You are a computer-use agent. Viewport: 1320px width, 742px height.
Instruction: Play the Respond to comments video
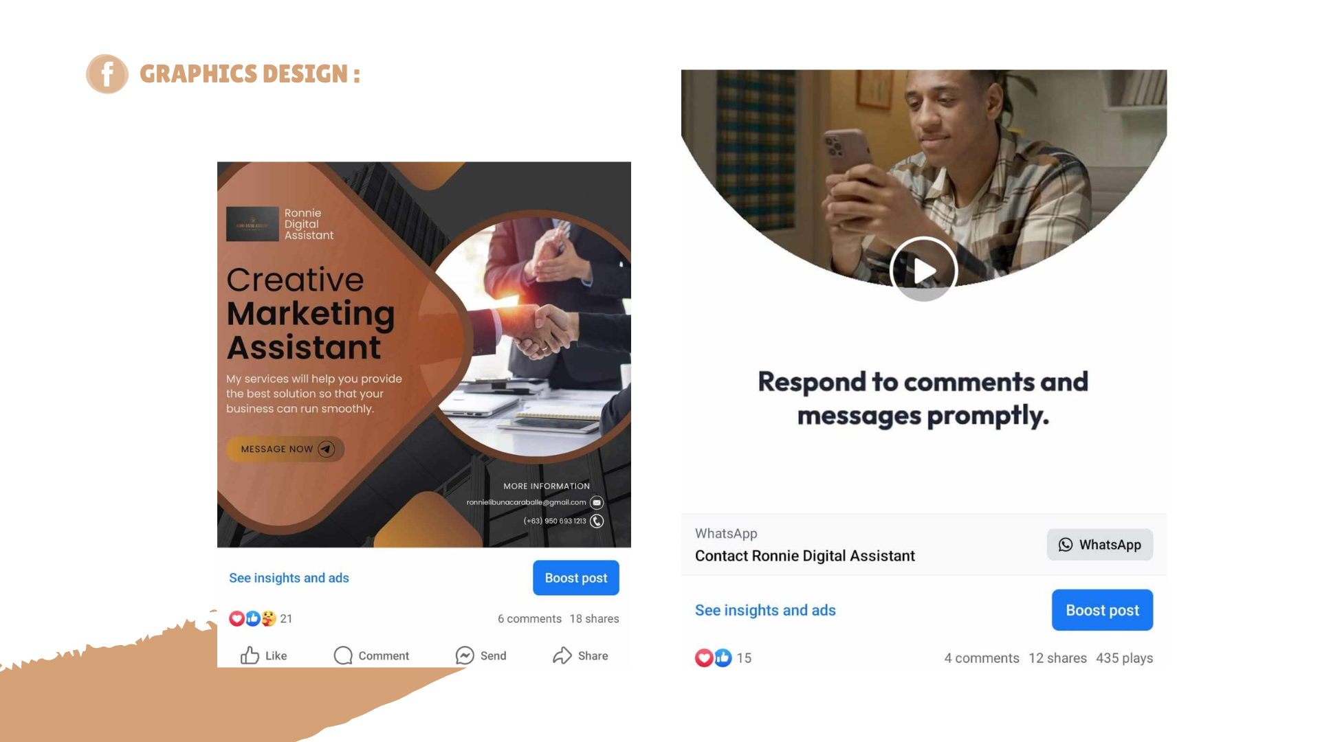coord(923,271)
